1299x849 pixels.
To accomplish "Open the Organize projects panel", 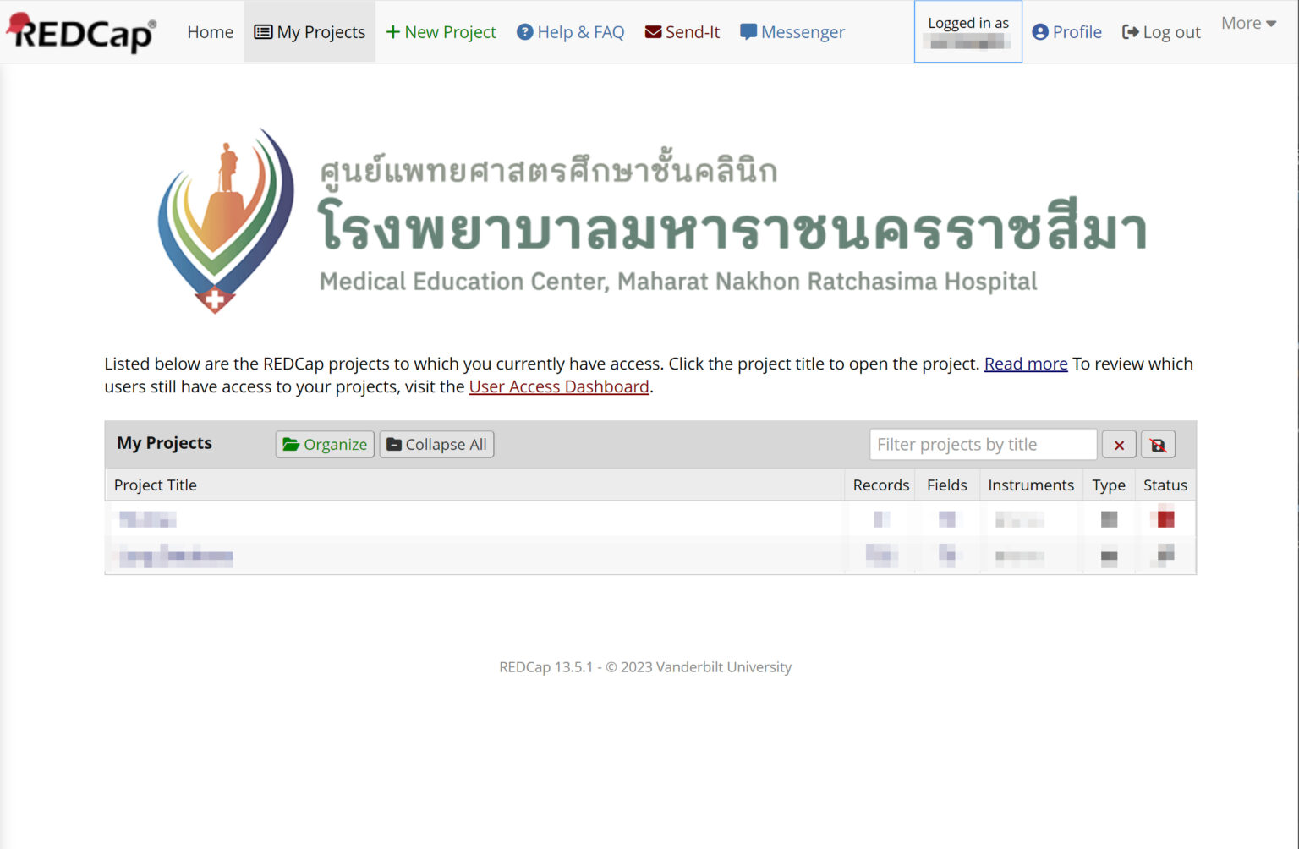I will 325,444.
